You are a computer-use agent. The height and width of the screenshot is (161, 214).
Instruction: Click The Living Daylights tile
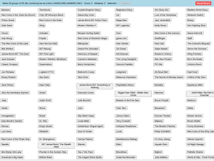click(126, 59)
